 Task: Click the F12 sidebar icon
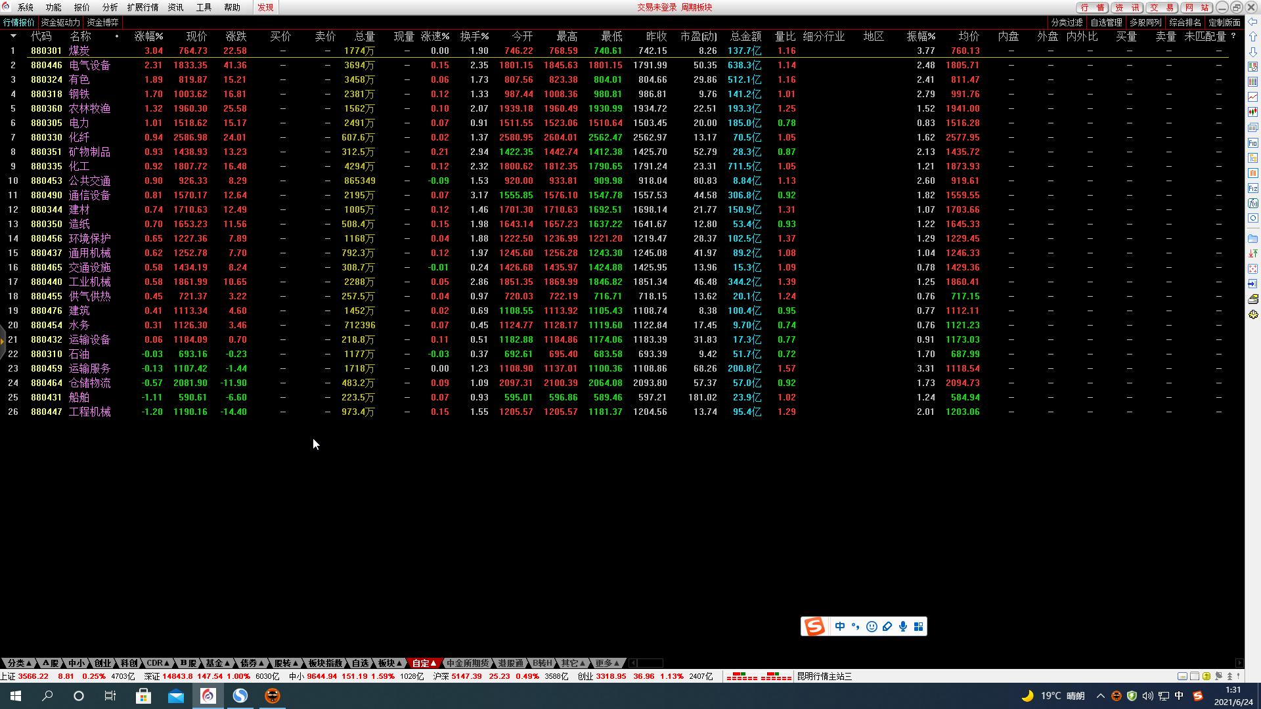(1252, 188)
